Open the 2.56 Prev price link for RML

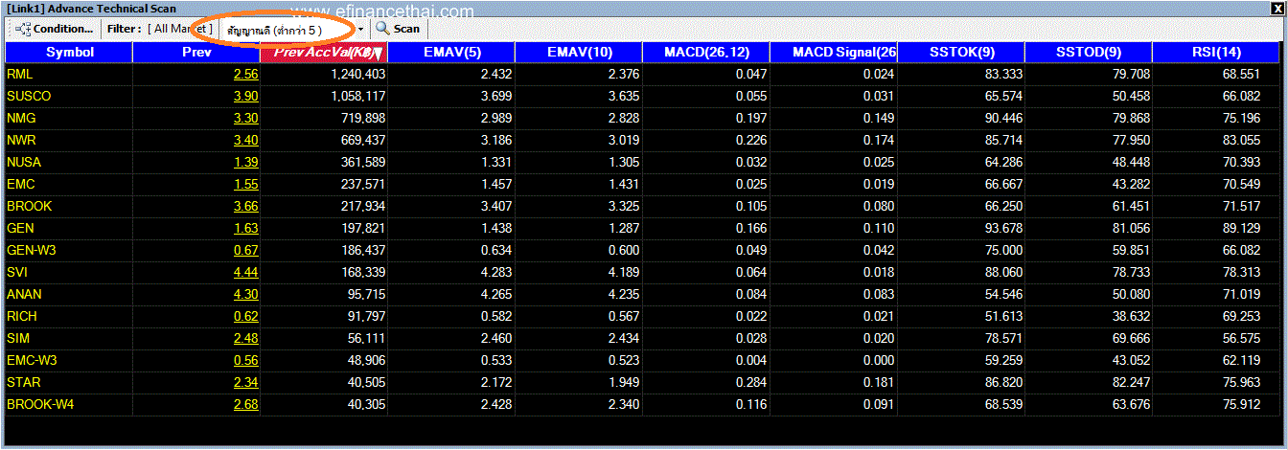pyautogui.click(x=245, y=74)
